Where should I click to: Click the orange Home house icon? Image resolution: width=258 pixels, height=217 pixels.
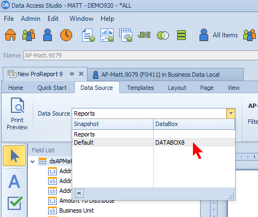(x=10, y=35)
